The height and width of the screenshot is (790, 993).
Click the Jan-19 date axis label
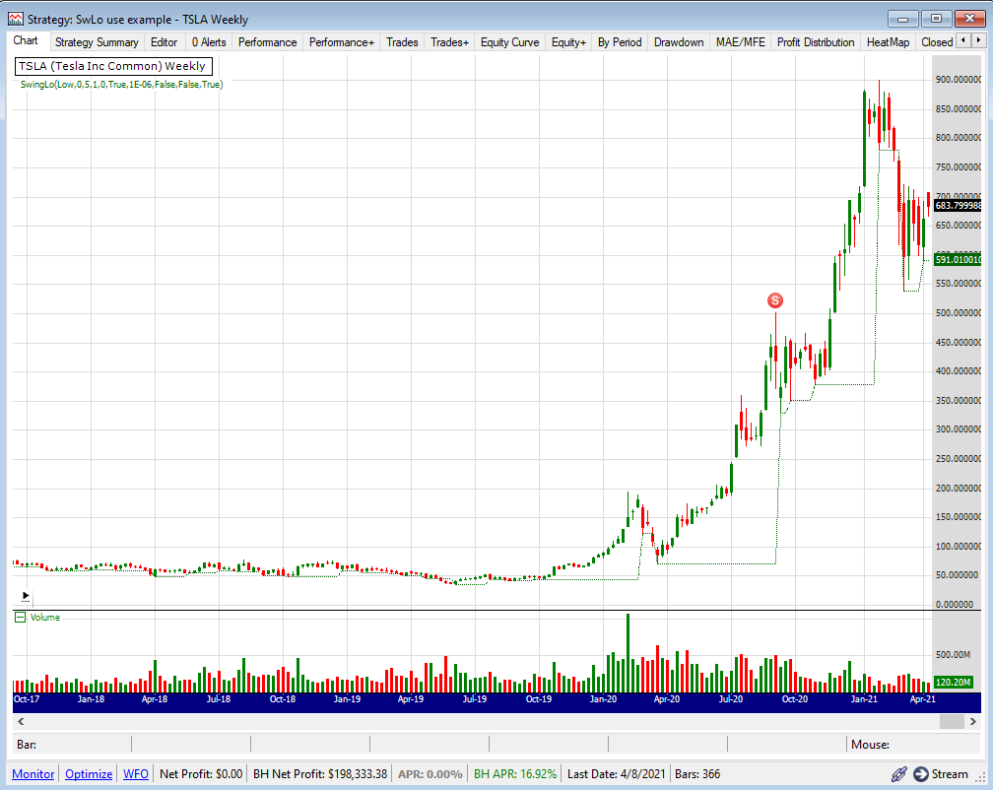[347, 698]
